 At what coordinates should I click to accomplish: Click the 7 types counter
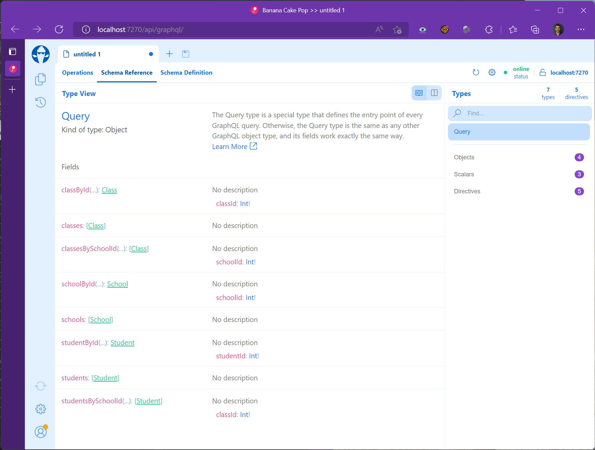coord(548,93)
